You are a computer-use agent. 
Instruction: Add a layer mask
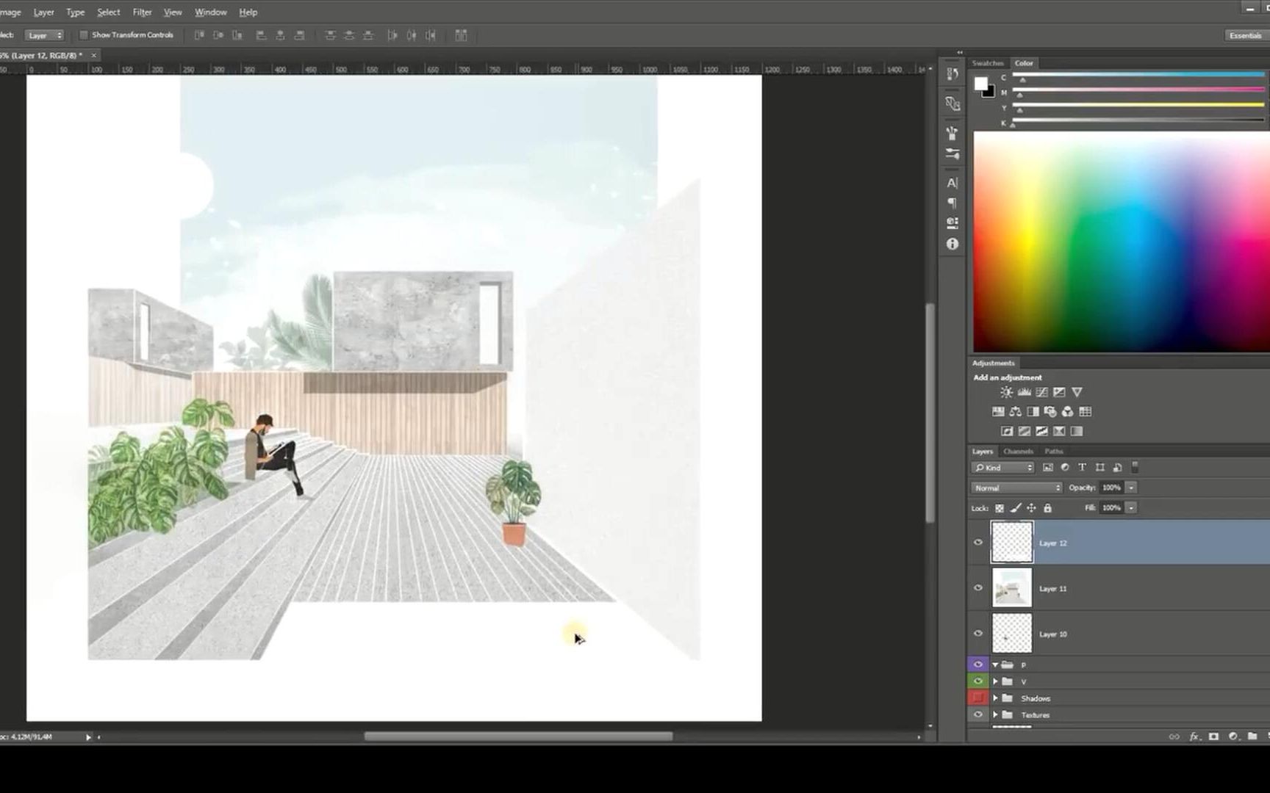[1213, 736]
